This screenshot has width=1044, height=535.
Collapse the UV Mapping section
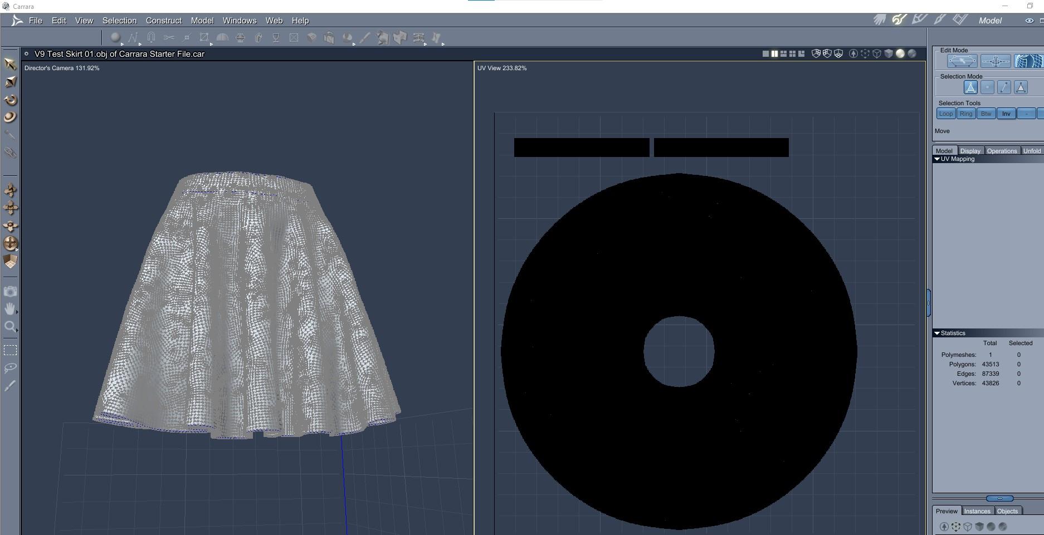(x=937, y=159)
